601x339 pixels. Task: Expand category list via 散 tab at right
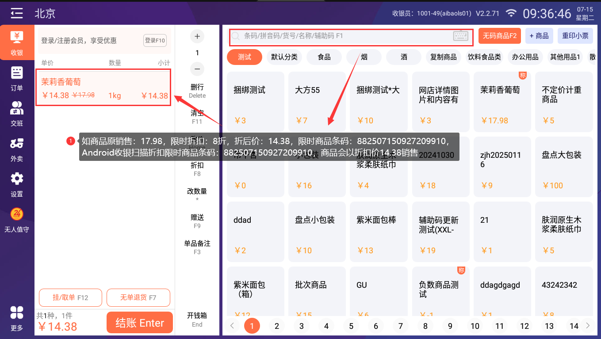point(592,57)
